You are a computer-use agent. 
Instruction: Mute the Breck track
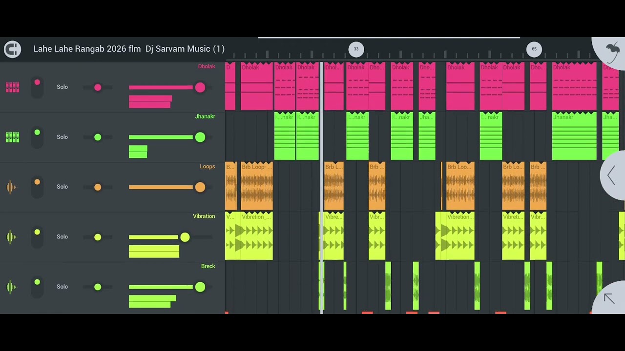(37, 287)
